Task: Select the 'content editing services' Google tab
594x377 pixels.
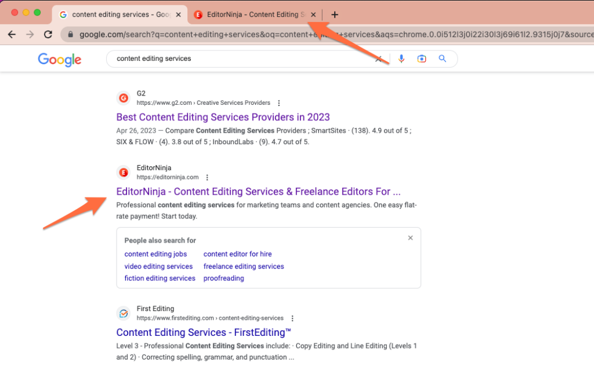Action: [x=119, y=14]
